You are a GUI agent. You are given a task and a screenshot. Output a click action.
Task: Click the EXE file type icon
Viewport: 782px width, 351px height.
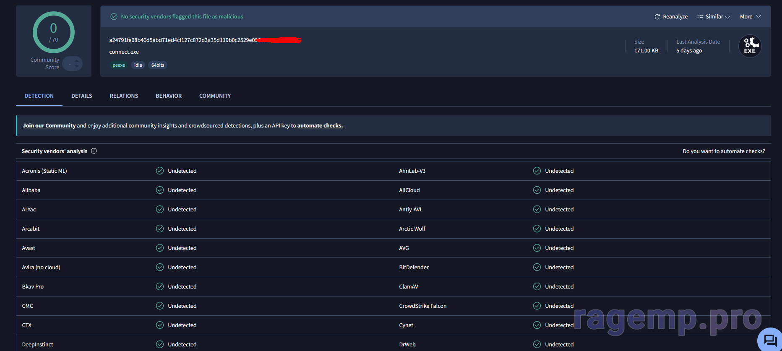click(750, 46)
